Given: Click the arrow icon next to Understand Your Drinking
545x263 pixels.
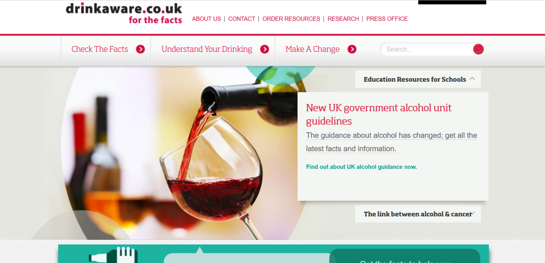Looking at the screenshot, I should [264, 49].
